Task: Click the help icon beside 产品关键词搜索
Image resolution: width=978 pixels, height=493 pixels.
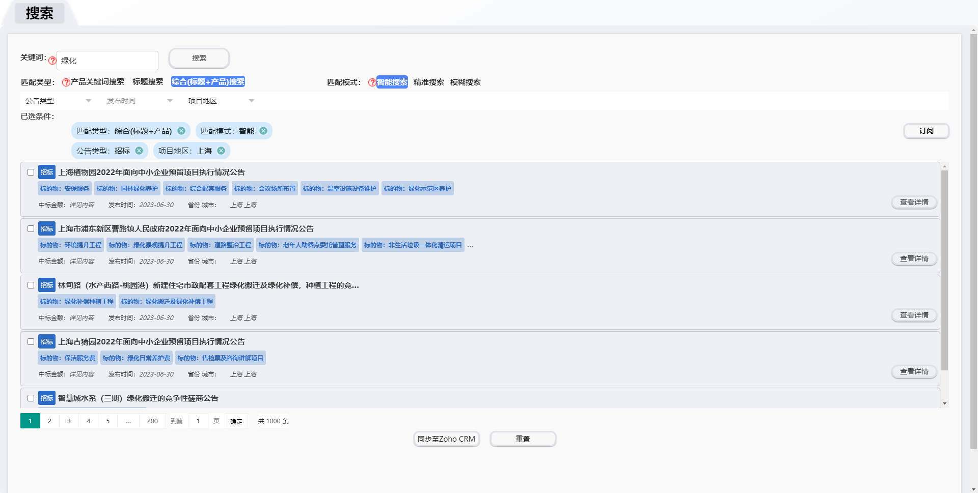Action: [66, 82]
